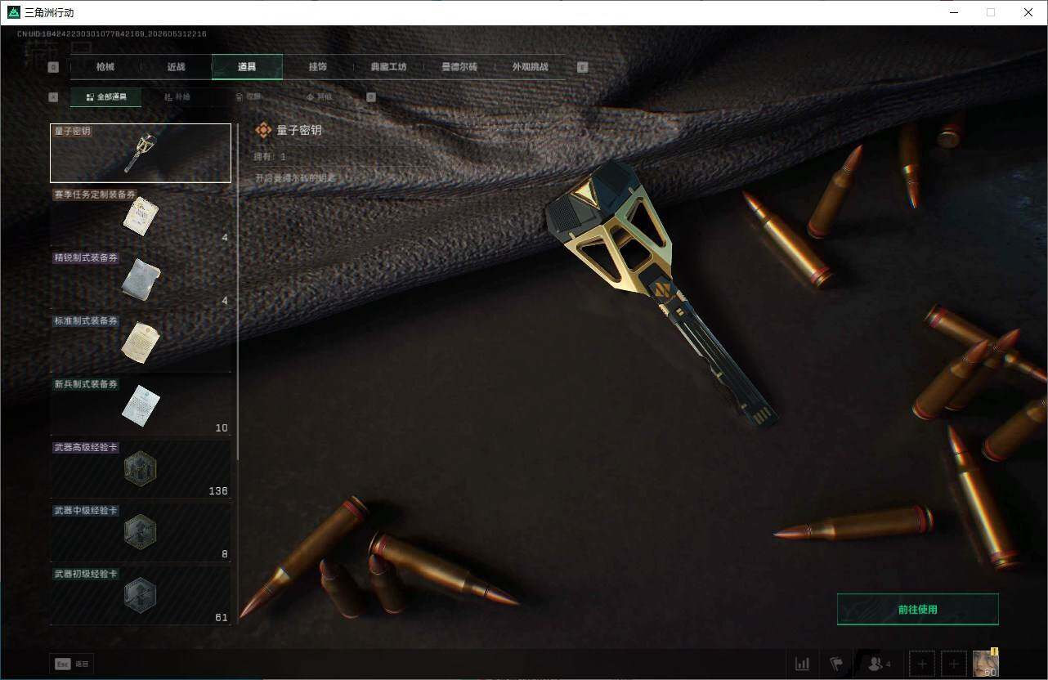Click the A previous-filter key icon

point(54,97)
